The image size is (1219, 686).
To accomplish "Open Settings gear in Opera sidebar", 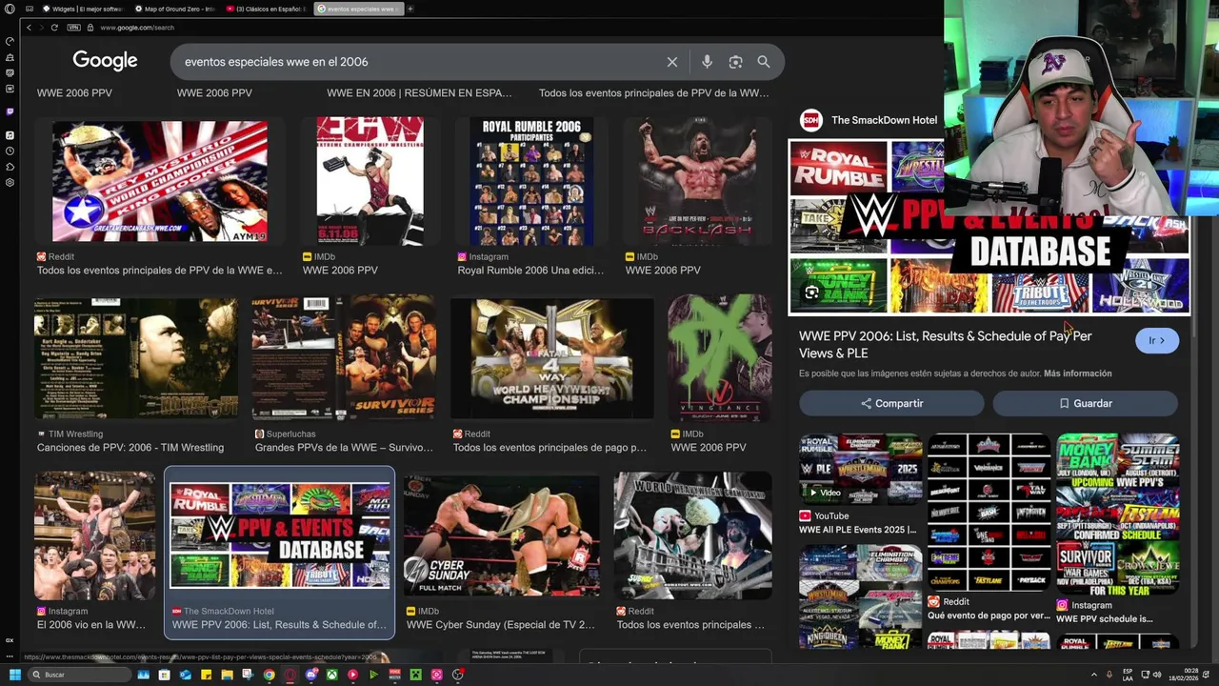I will [10, 182].
